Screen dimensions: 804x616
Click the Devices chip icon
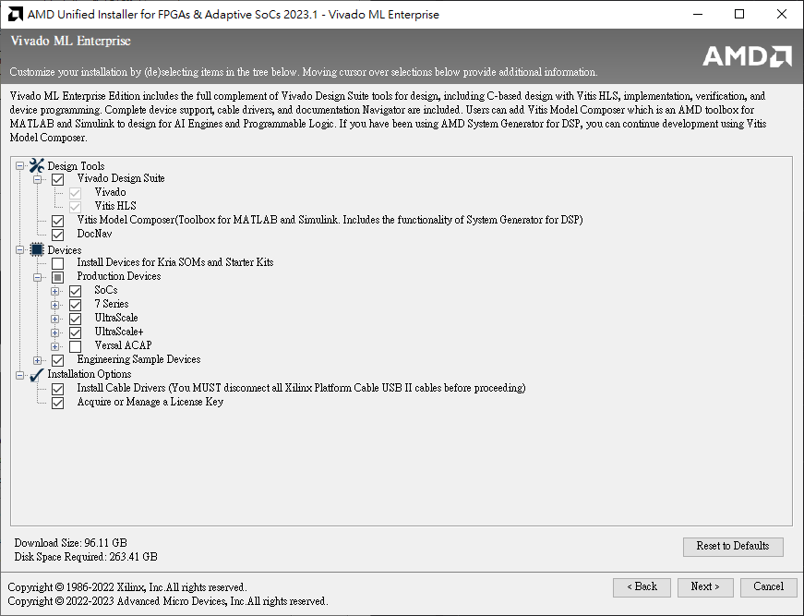coord(37,248)
